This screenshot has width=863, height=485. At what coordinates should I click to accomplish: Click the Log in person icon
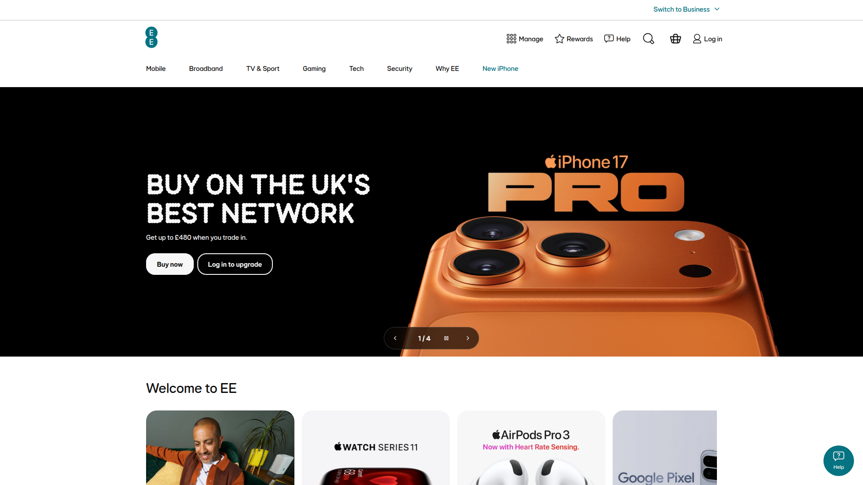click(x=697, y=39)
